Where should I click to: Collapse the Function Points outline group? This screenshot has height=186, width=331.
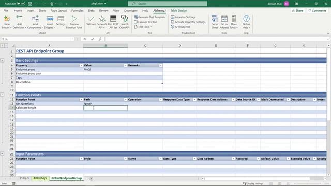pos(2,95)
